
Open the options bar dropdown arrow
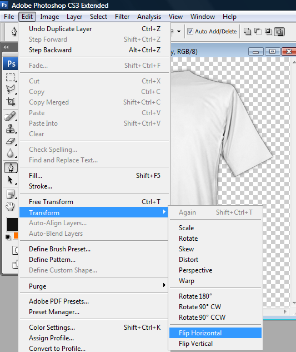click(179, 32)
